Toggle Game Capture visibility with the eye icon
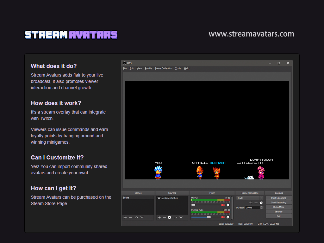This screenshot has width=324, height=243. click(x=159, y=198)
